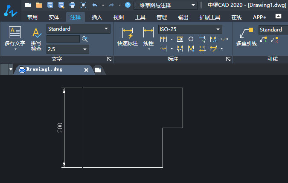Image resolution: width=288 pixels, height=183 pixels.
Task: Click the adjust dimension space icon
Action: 202,49
